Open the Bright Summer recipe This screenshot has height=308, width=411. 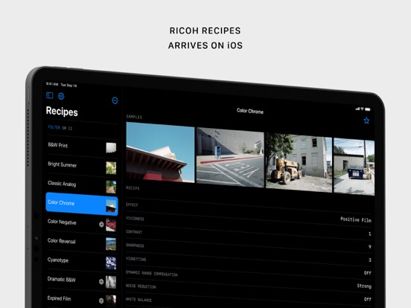coord(82,166)
